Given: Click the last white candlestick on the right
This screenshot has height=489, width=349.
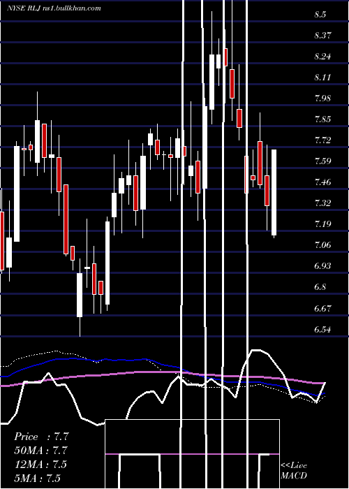Looking at the screenshot, I should point(274,192).
